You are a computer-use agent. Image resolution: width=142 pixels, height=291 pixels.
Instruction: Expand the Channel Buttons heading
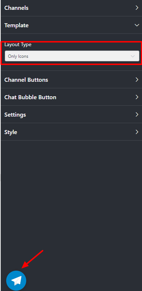point(26,80)
